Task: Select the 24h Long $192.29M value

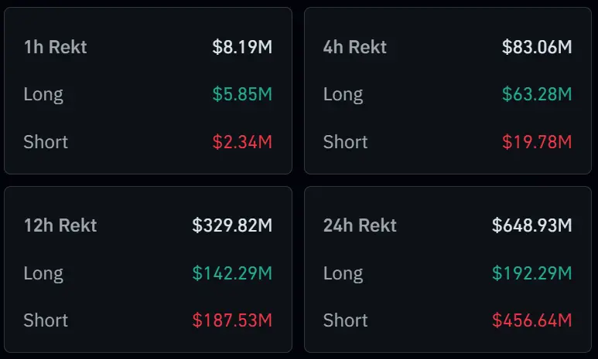Action: tap(532, 273)
